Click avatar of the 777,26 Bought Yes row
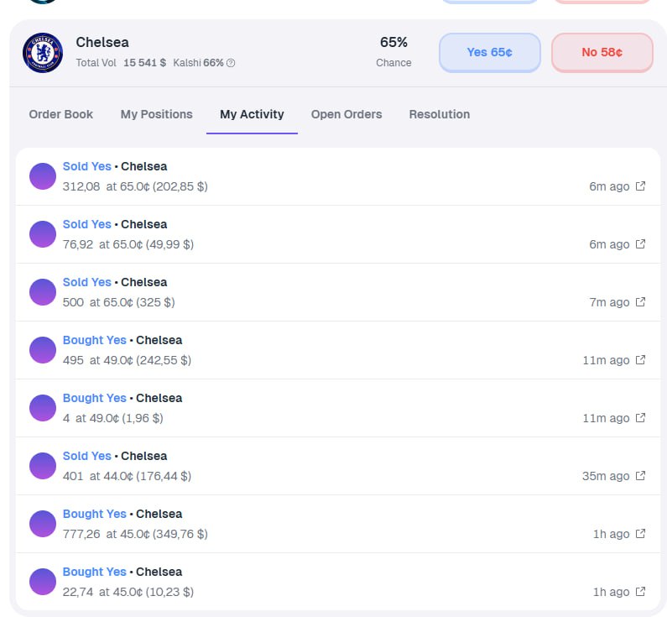The width and height of the screenshot is (667, 617). point(43,523)
